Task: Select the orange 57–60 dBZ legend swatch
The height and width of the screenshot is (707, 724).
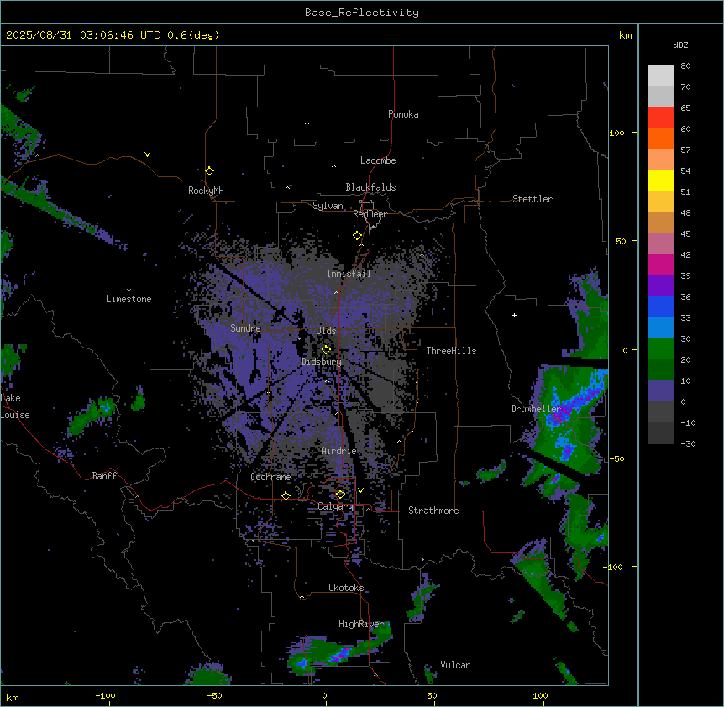Action: (x=660, y=139)
